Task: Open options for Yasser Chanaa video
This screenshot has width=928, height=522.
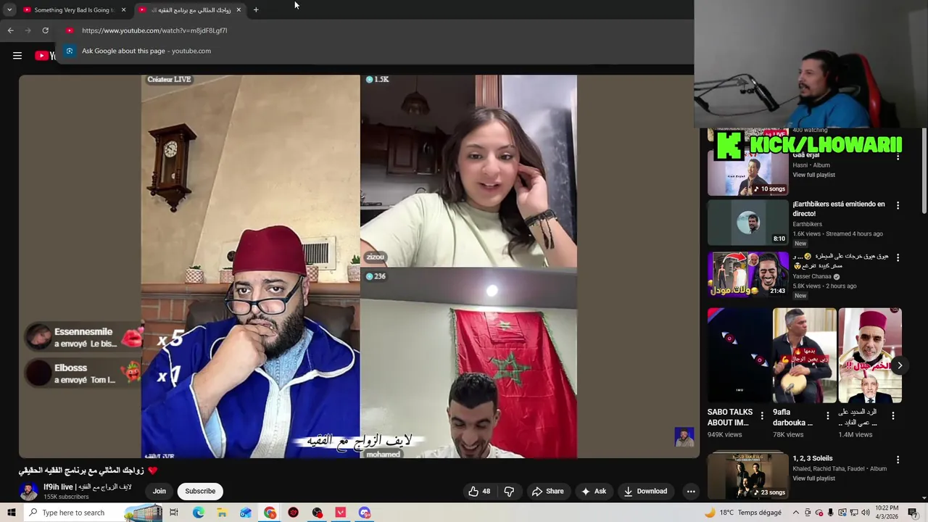Action: click(898, 257)
